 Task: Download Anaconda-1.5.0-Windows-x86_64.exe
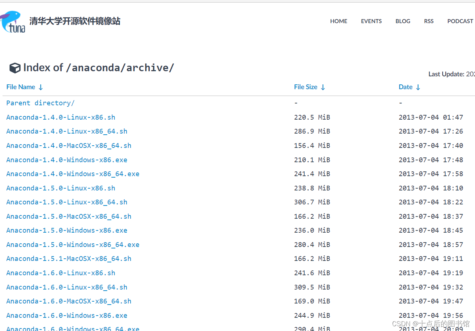tap(73, 245)
